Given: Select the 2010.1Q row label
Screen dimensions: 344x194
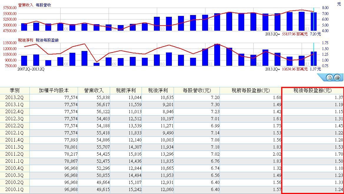Looking at the screenshot, I should (14, 189).
